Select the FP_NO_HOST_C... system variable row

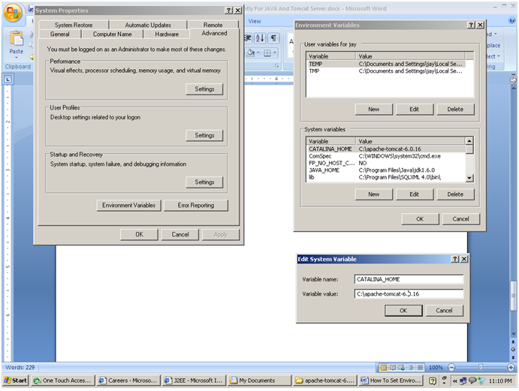point(386,163)
